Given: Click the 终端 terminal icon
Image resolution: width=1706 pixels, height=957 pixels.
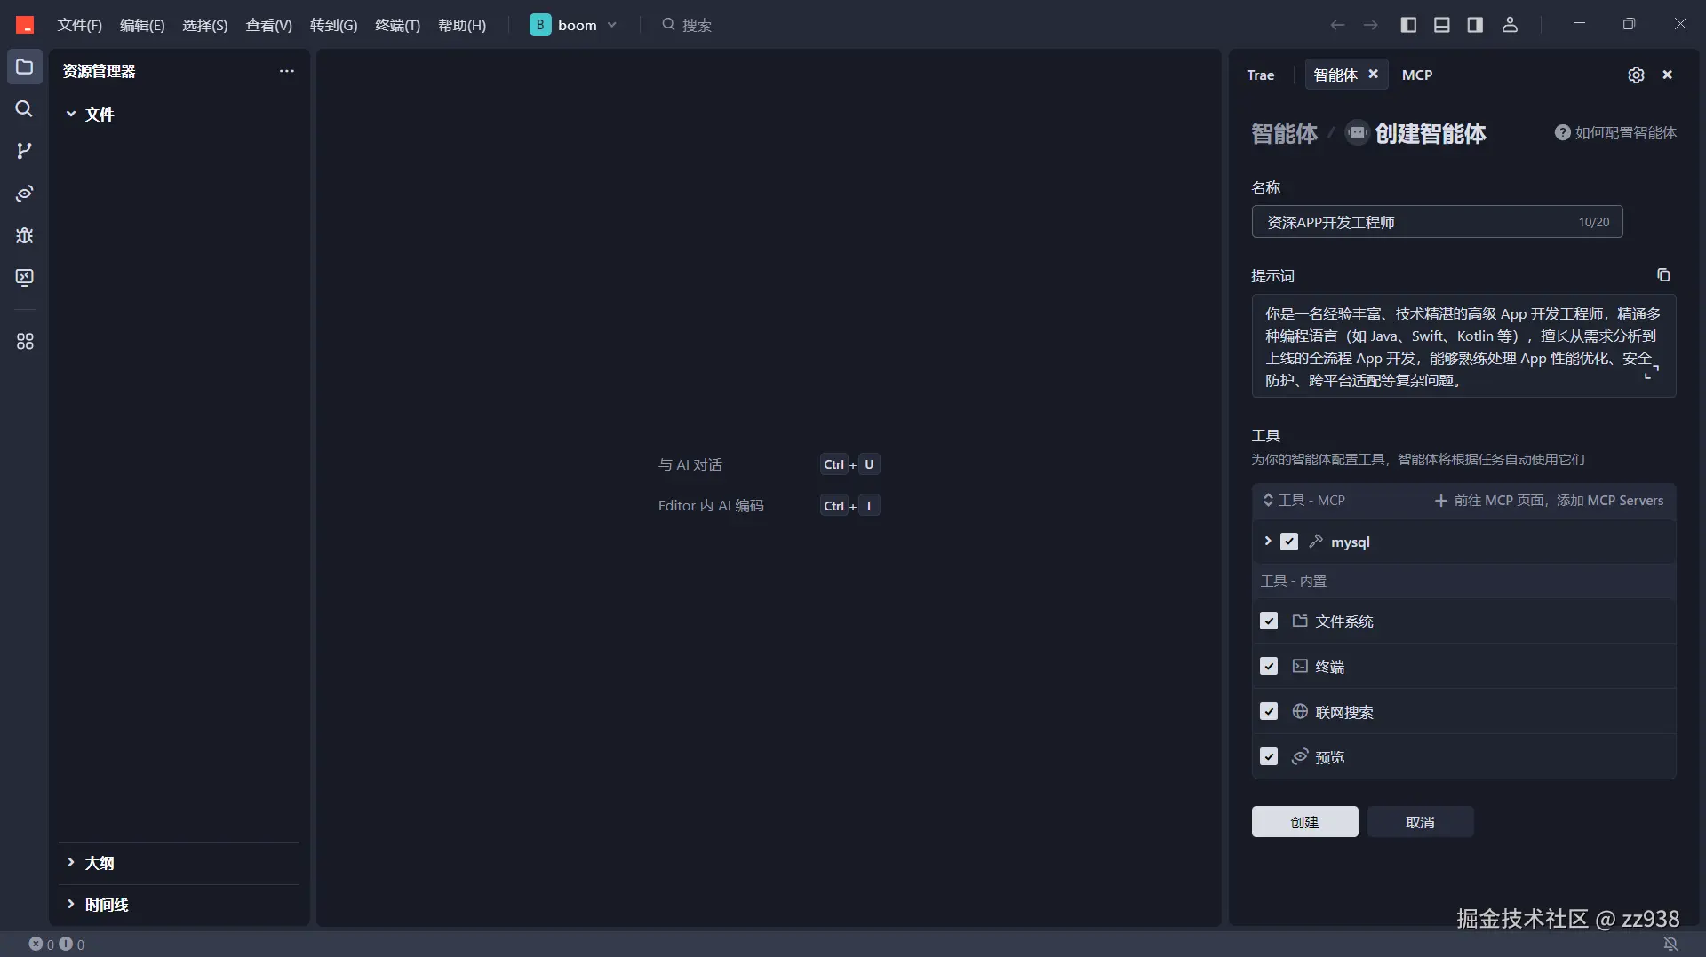Looking at the screenshot, I should coord(1300,667).
